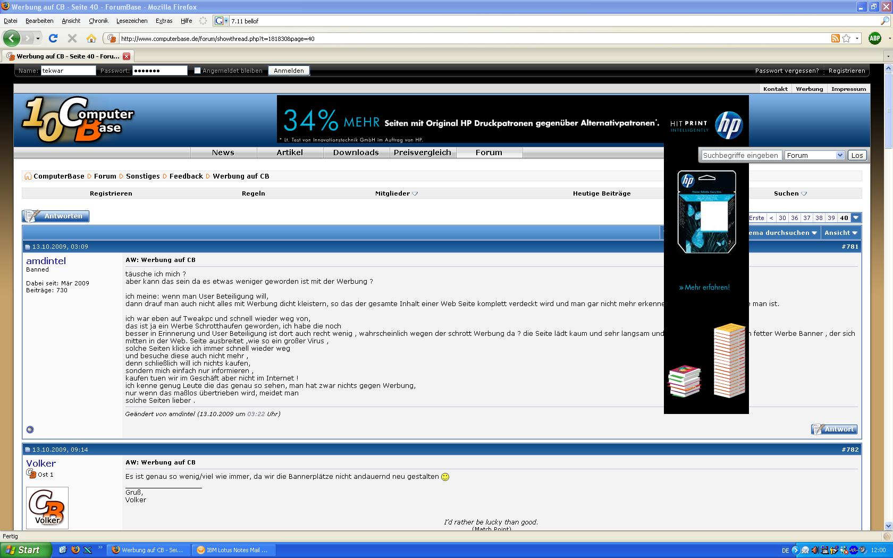Switch to the Preisvergleich site tab
The image size is (893, 558).
click(423, 153)
